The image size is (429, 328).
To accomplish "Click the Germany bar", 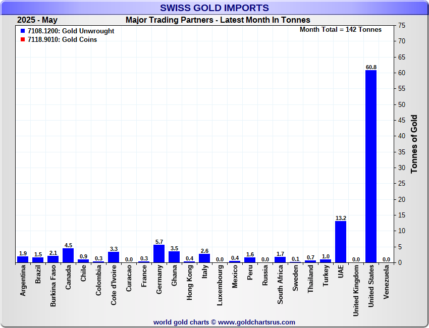I will coord(159,253).
